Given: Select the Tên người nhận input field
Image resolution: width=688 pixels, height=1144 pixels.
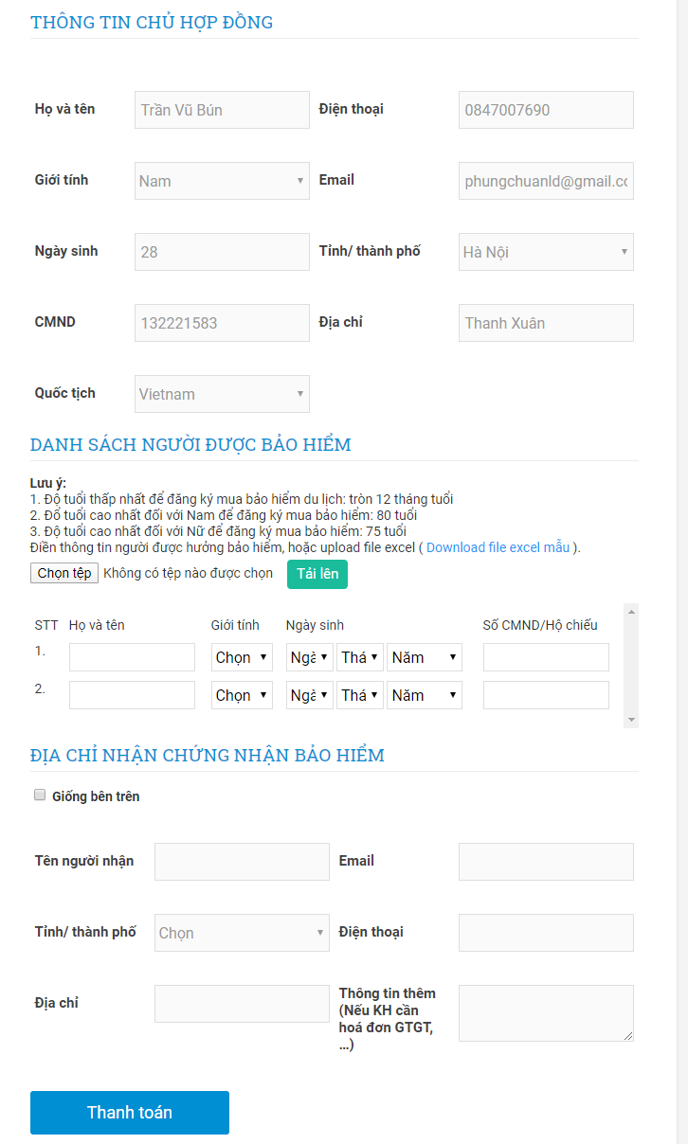Looking at the screenshot, I should click(x=241, y=861).
